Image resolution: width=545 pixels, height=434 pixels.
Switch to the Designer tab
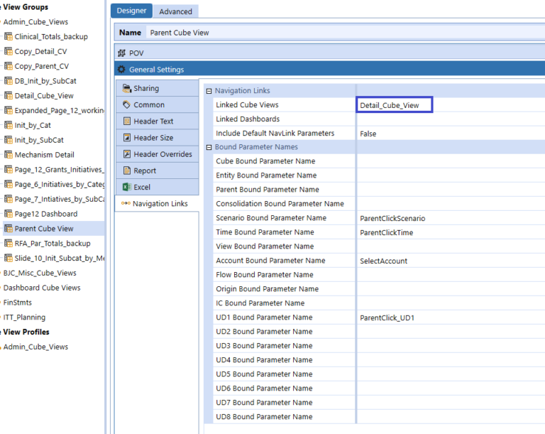coord(131,11)
